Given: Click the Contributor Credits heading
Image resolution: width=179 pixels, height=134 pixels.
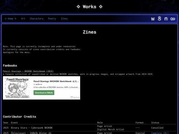Looking at the screenshot, I should point(20,116).
